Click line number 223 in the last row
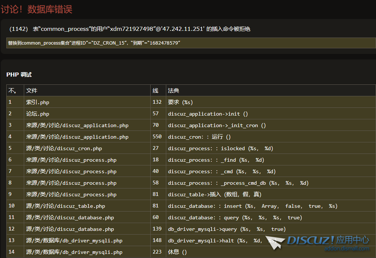 click(157, 252)
